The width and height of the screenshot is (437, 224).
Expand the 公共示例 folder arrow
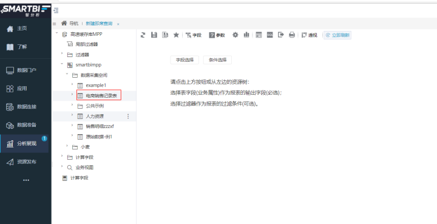(x=72, y=105)
